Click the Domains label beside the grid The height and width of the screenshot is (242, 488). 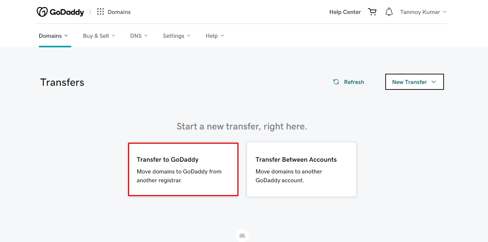pos(119,12)
